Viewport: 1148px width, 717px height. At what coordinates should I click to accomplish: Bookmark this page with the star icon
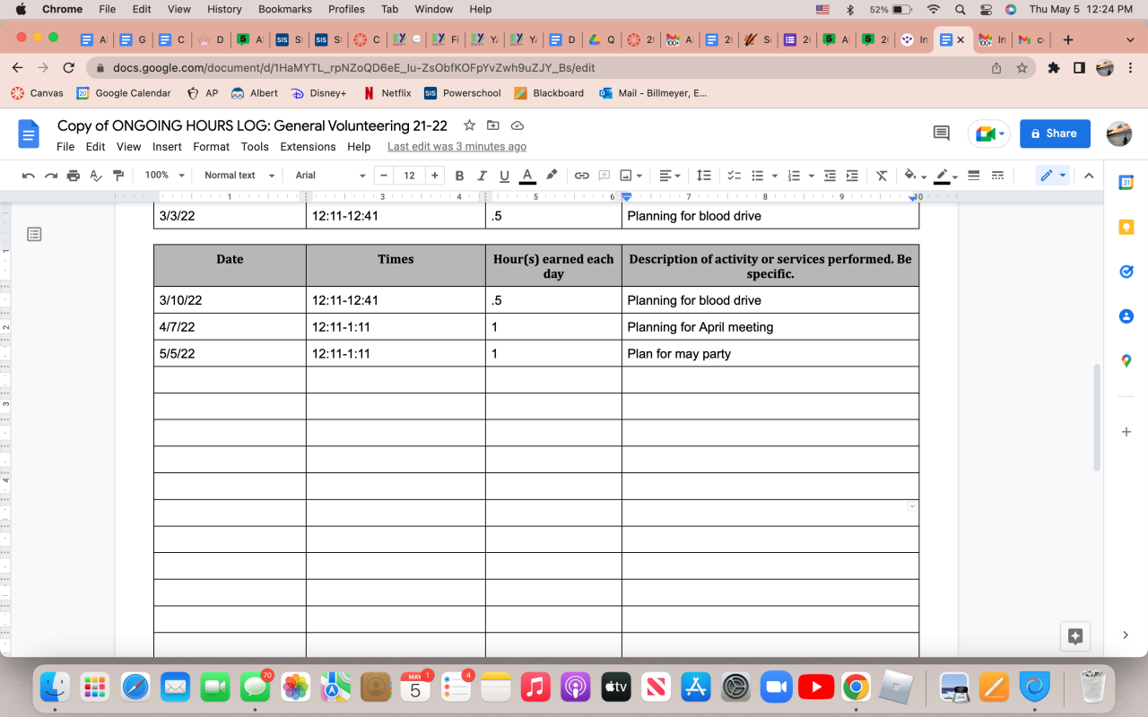tap(1022, 67)
